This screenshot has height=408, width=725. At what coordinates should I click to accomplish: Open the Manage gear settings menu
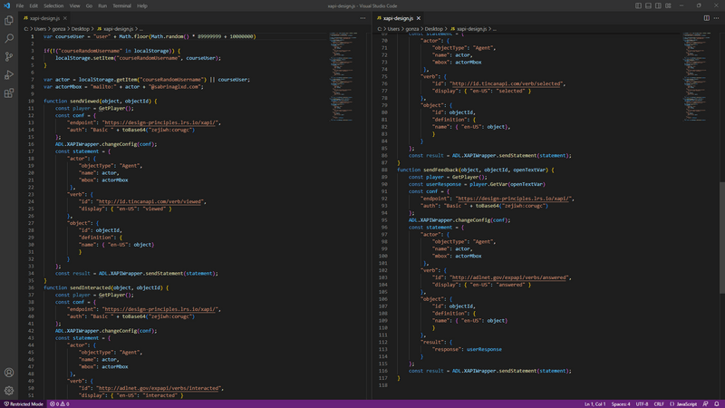coord(9,390)
